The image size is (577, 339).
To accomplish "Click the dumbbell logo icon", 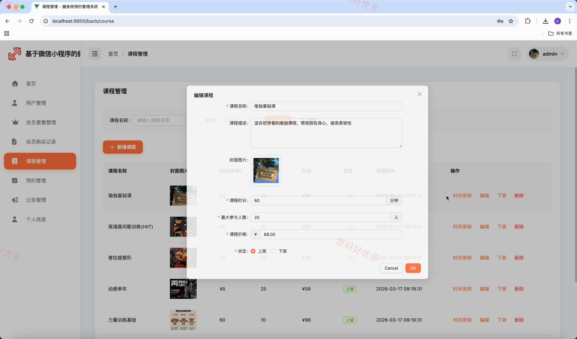I will point(15,54).
